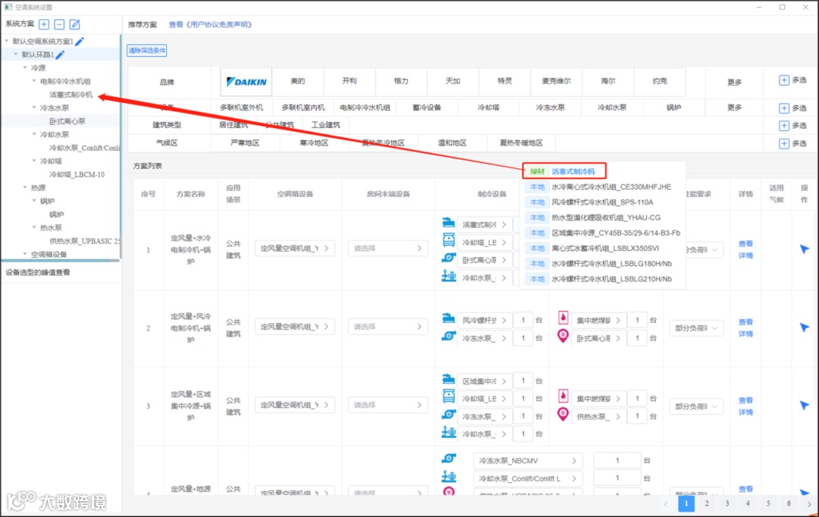The height and width of the screenshot is (517, 819).
Task: Filter devices by 冷却塔
Action: click(488, 108)
